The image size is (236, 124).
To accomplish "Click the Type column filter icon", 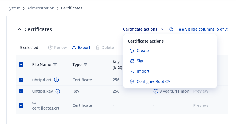I will click(85, 65).
